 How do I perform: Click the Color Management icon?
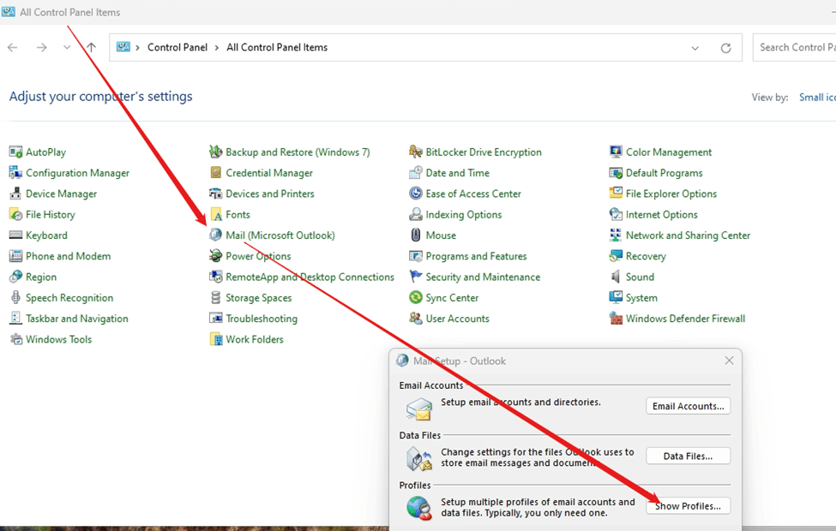[x=616, y=152]
